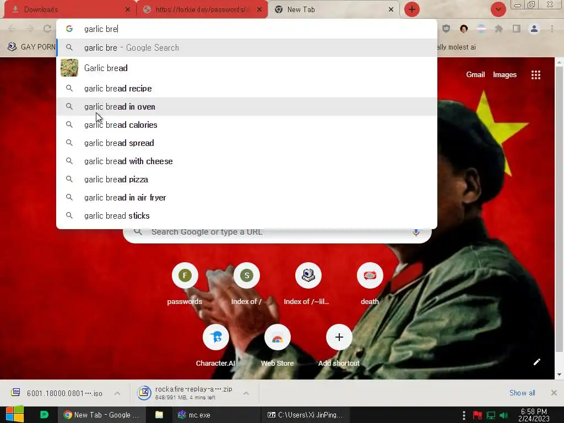Click the omnibox text 'garlic bre'
Screen dimensions: 564x423
[101, 29]
